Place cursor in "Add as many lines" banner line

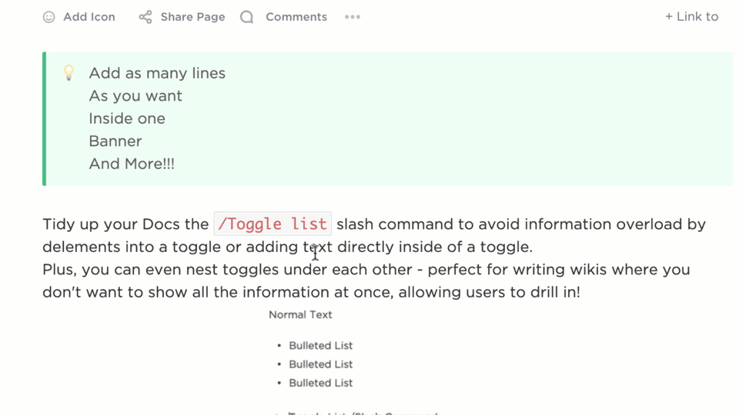click(x=157, y=73)
